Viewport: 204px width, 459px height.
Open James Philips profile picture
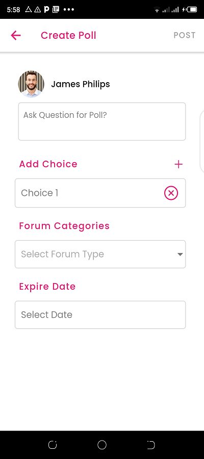point(31,84)
